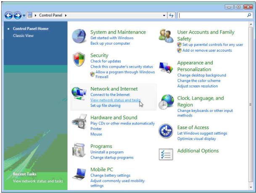
Task: Click the scrollbar up arrow
Action: click(x=251, y=24)
